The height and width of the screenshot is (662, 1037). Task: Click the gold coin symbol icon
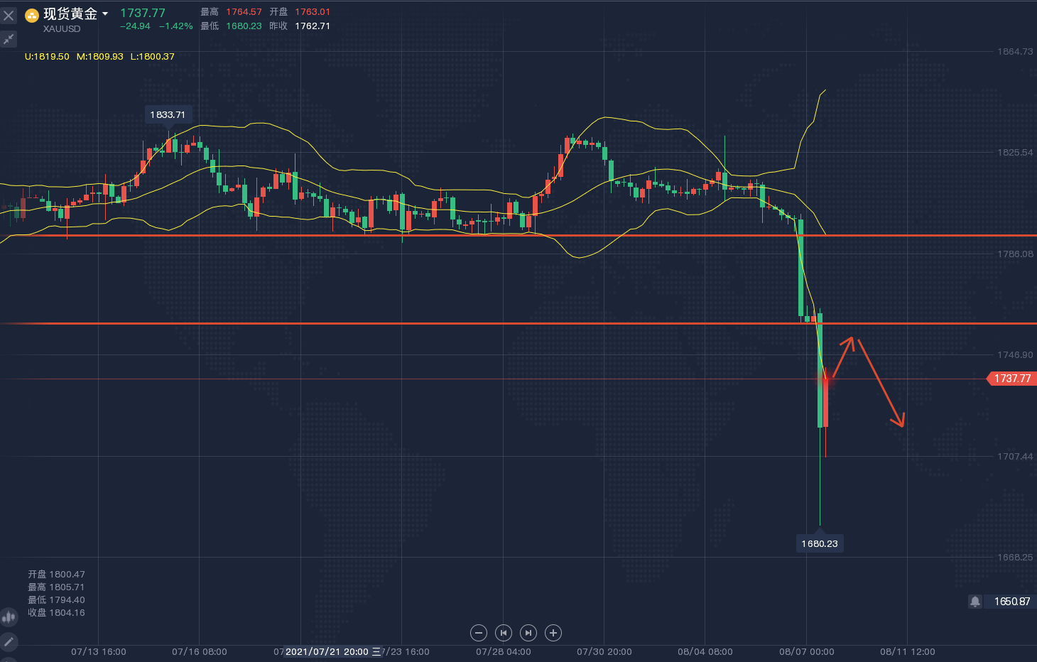(x=32, y=16)
